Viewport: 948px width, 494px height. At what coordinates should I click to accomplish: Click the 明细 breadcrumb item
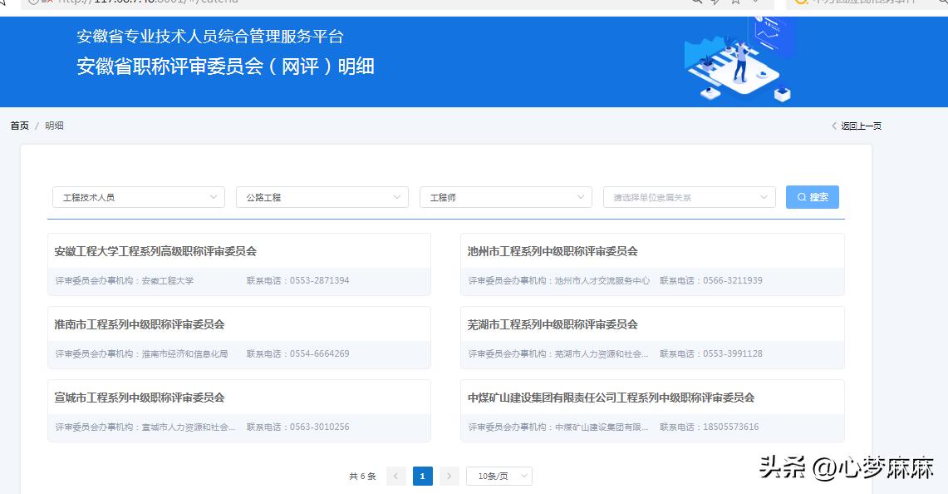pyautogui.click(x=53, y=125)
